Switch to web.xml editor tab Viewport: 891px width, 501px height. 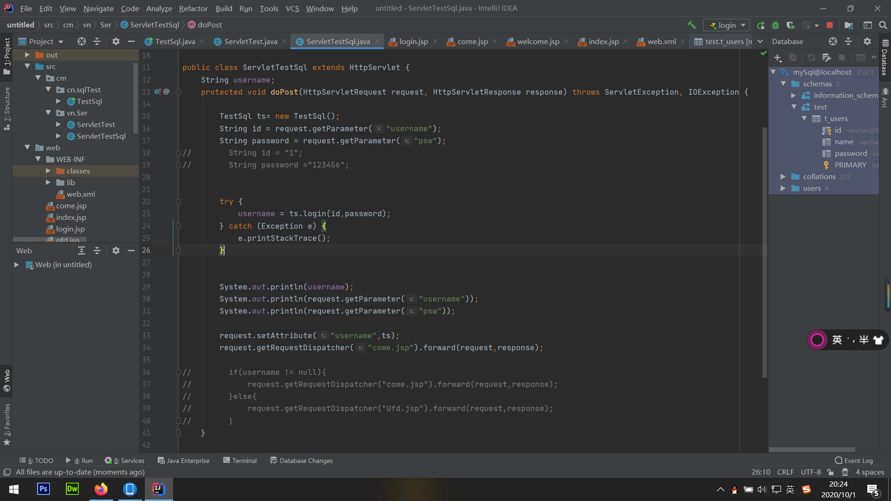pos(661,41)
